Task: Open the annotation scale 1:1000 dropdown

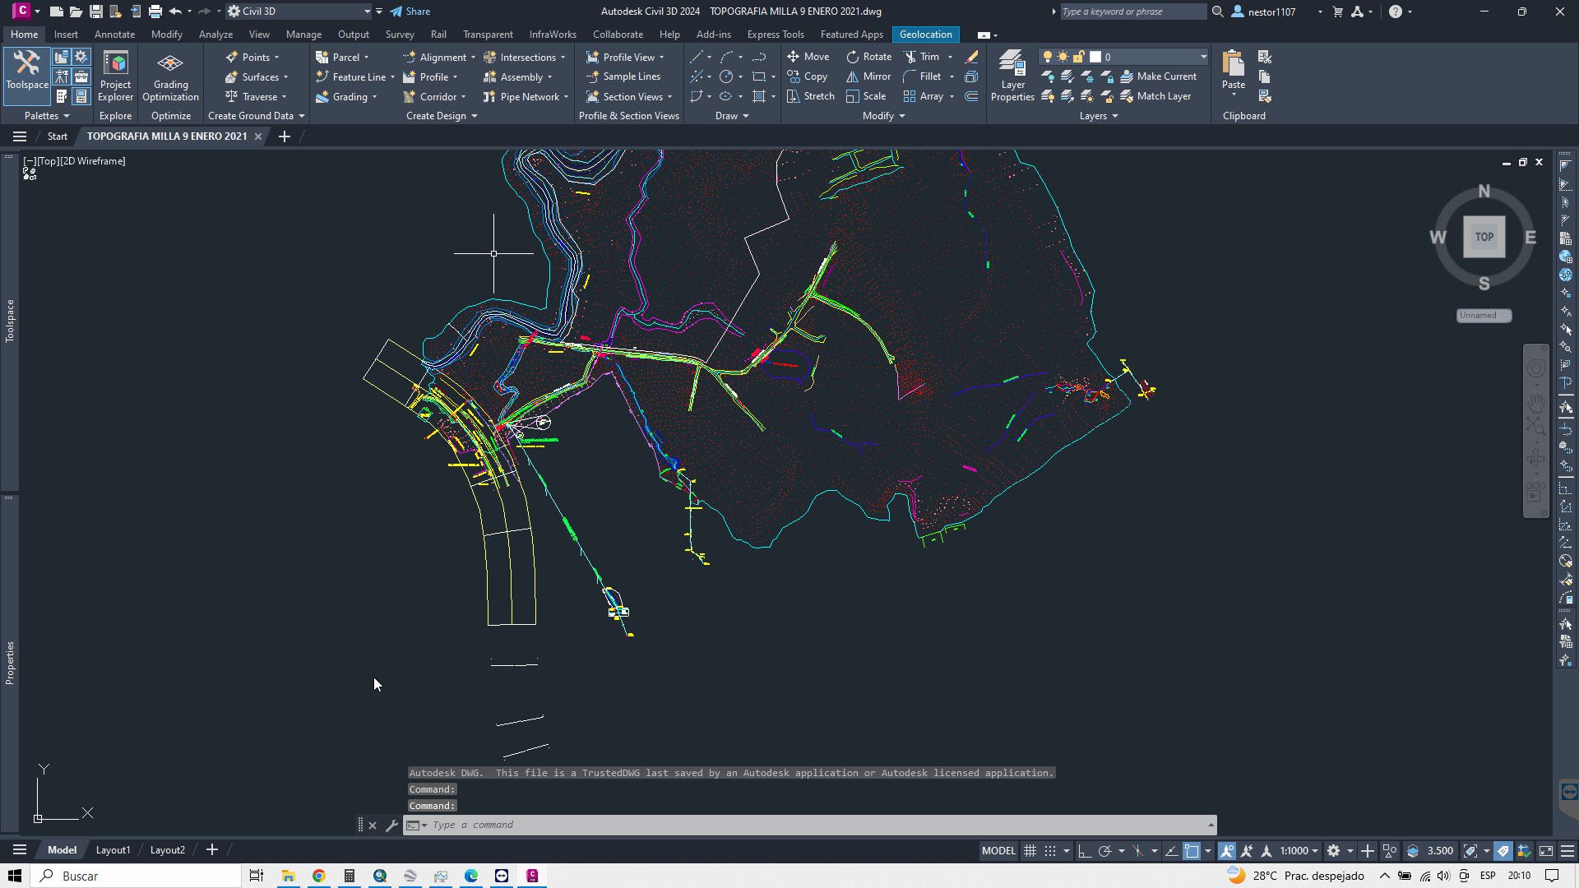Action: [1299, 851]
